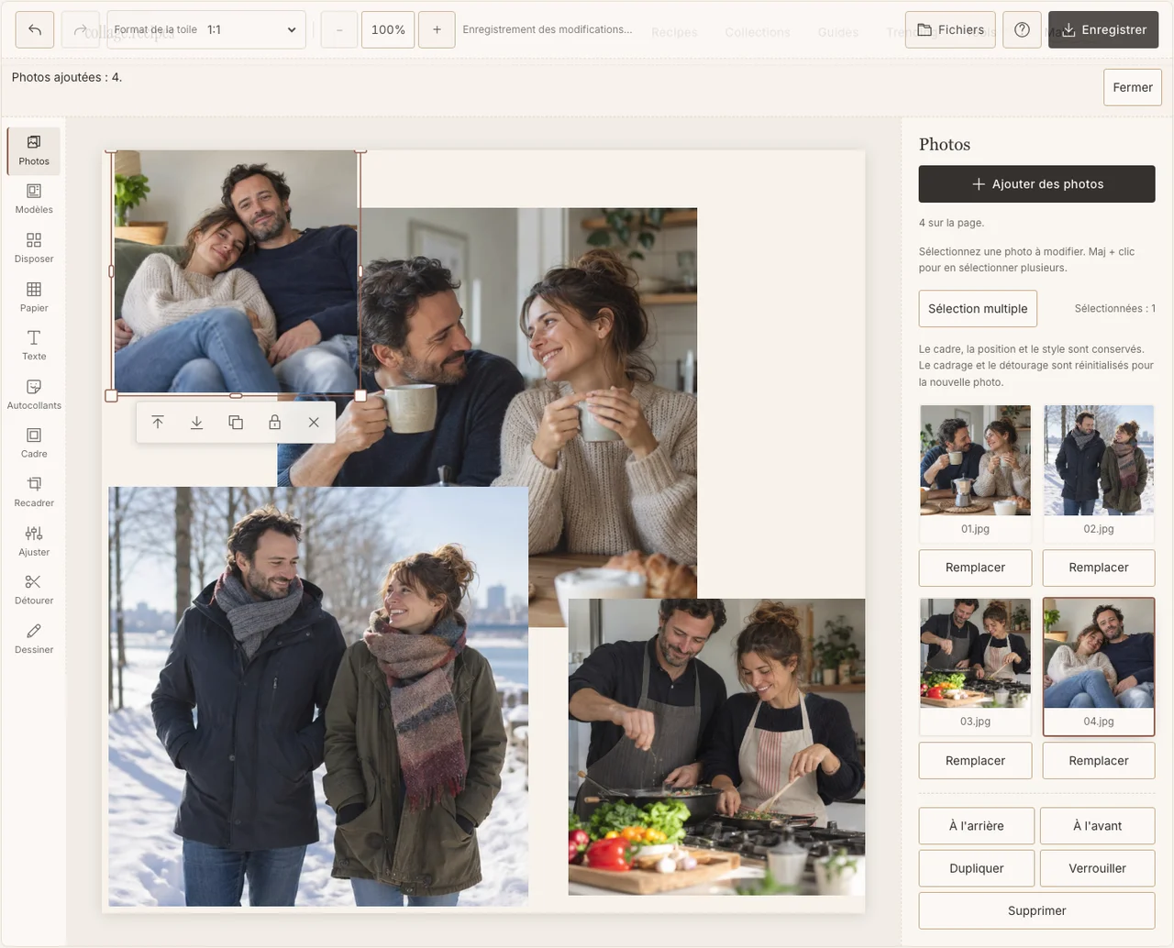Select the Papier tool
Viewport: 1174px width, 948px height.
(x=34, y=297)
